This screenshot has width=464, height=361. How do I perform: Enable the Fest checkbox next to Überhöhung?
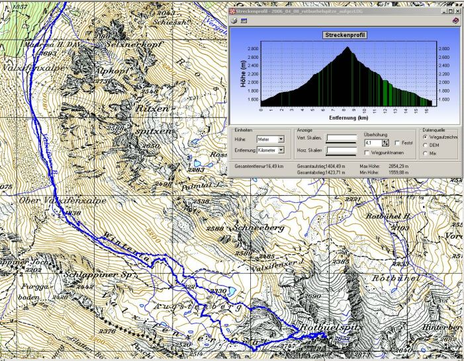pyautogui.click(x=397, y=143)
